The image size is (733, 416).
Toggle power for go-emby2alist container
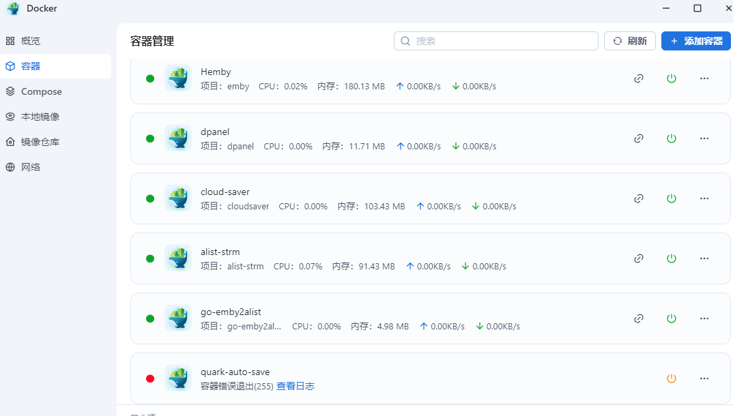(x=672, y=318)
